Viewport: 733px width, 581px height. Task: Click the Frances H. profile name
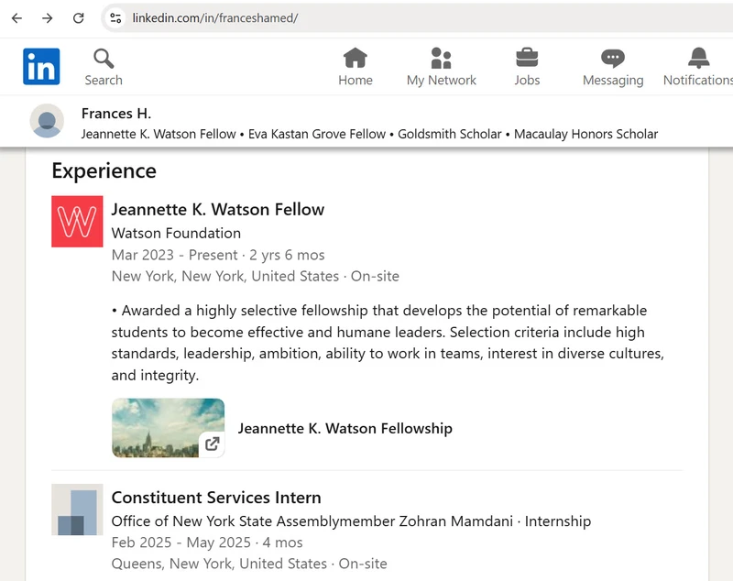(x=116, y=113)
